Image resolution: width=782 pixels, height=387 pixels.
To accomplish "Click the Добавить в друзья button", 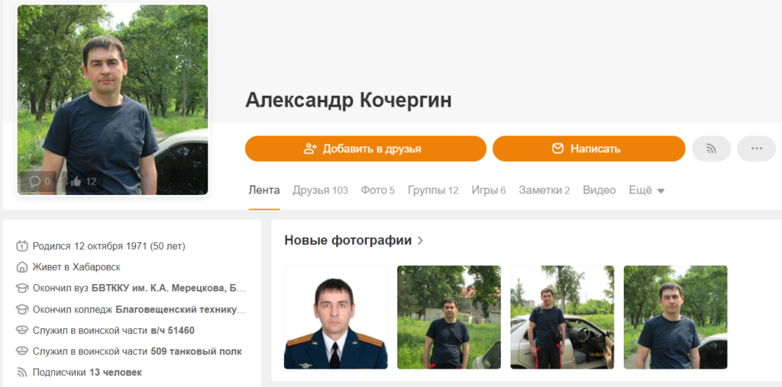I will tap(366, 149).
